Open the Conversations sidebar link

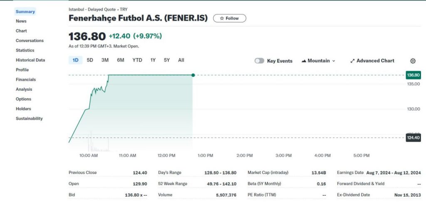pyautogui.click(x=30, y=41)
